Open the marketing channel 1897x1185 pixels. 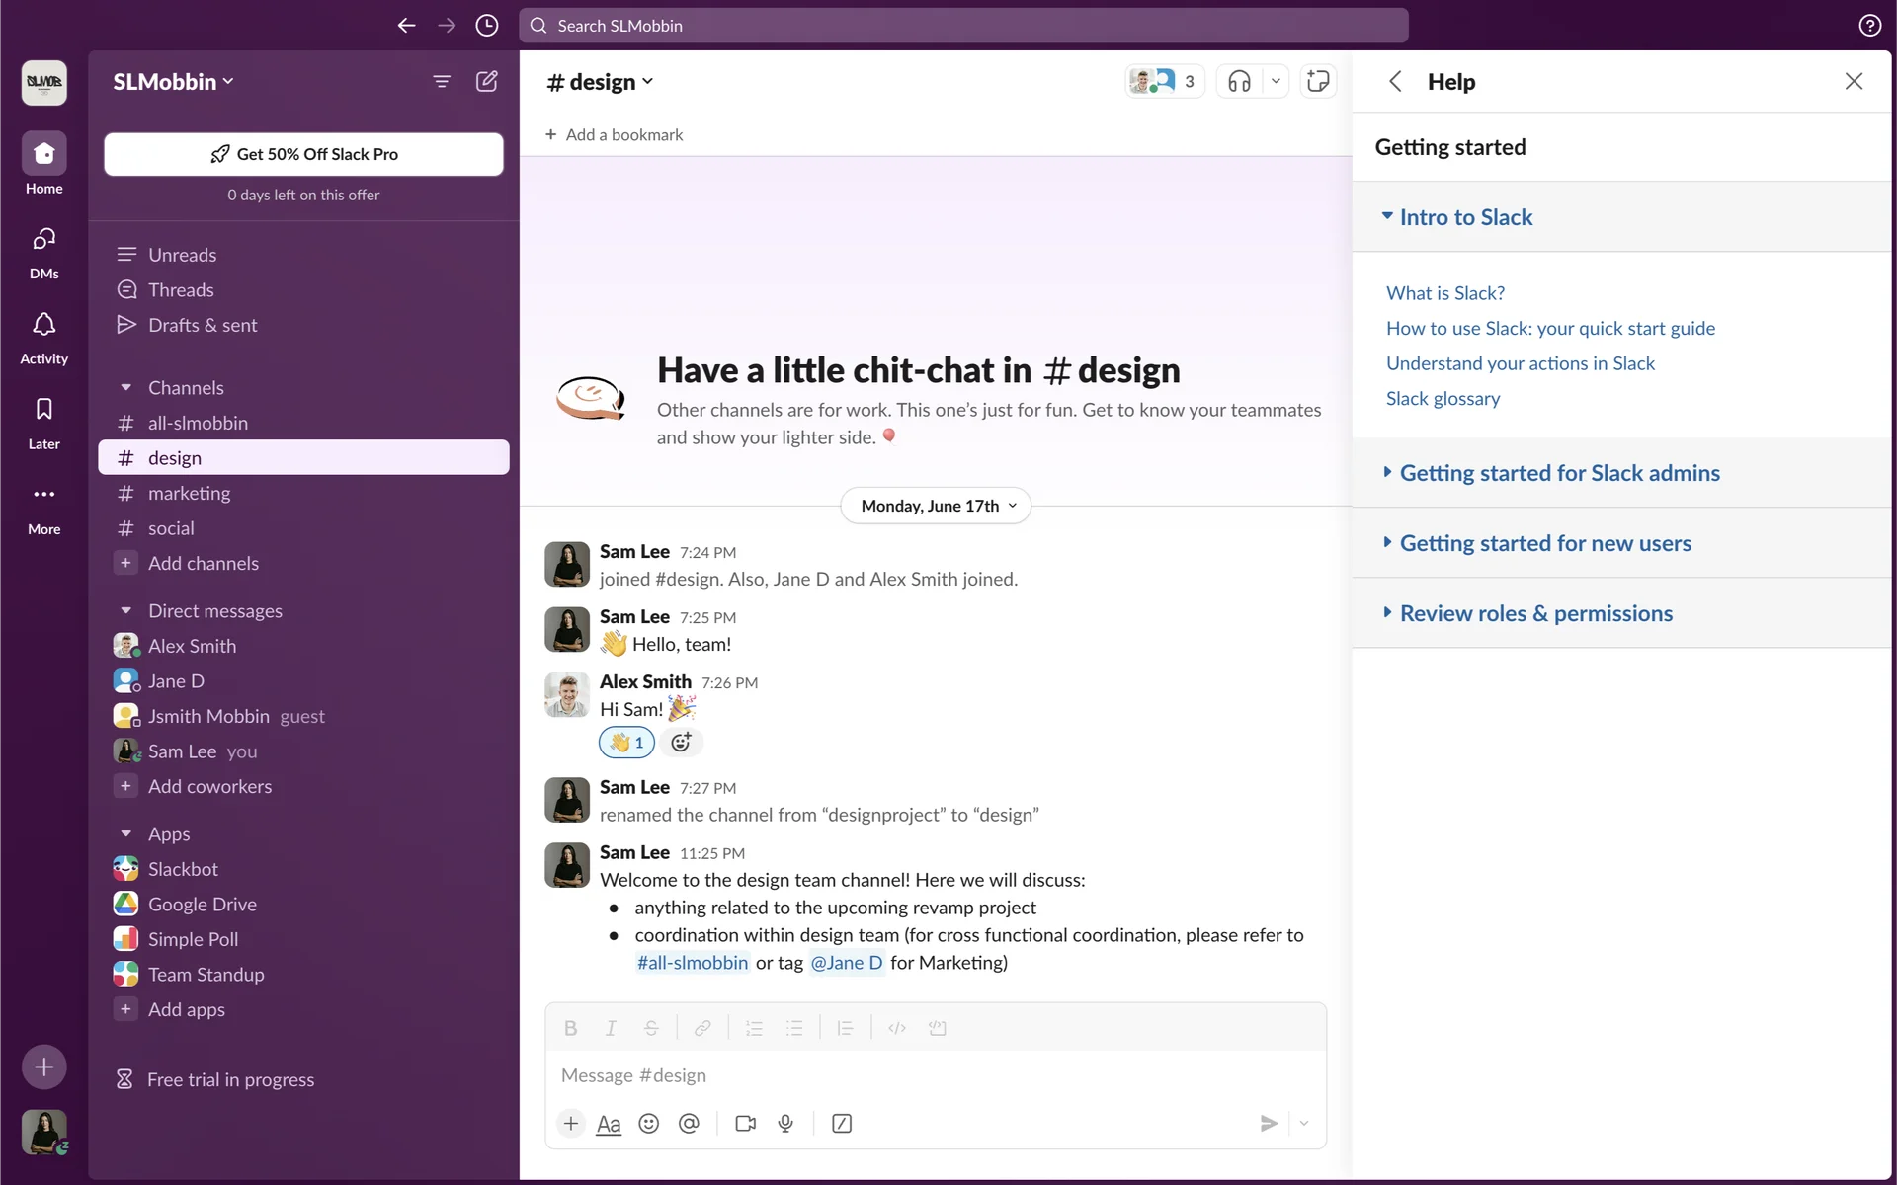[189, 493]
